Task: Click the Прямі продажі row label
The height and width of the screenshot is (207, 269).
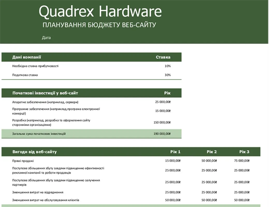Action: coord(23,161)
